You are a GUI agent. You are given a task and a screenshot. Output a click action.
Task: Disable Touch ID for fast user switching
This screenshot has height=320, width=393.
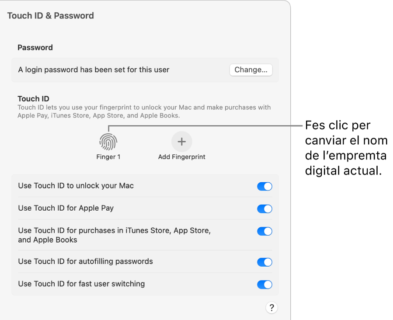(264, 284)
